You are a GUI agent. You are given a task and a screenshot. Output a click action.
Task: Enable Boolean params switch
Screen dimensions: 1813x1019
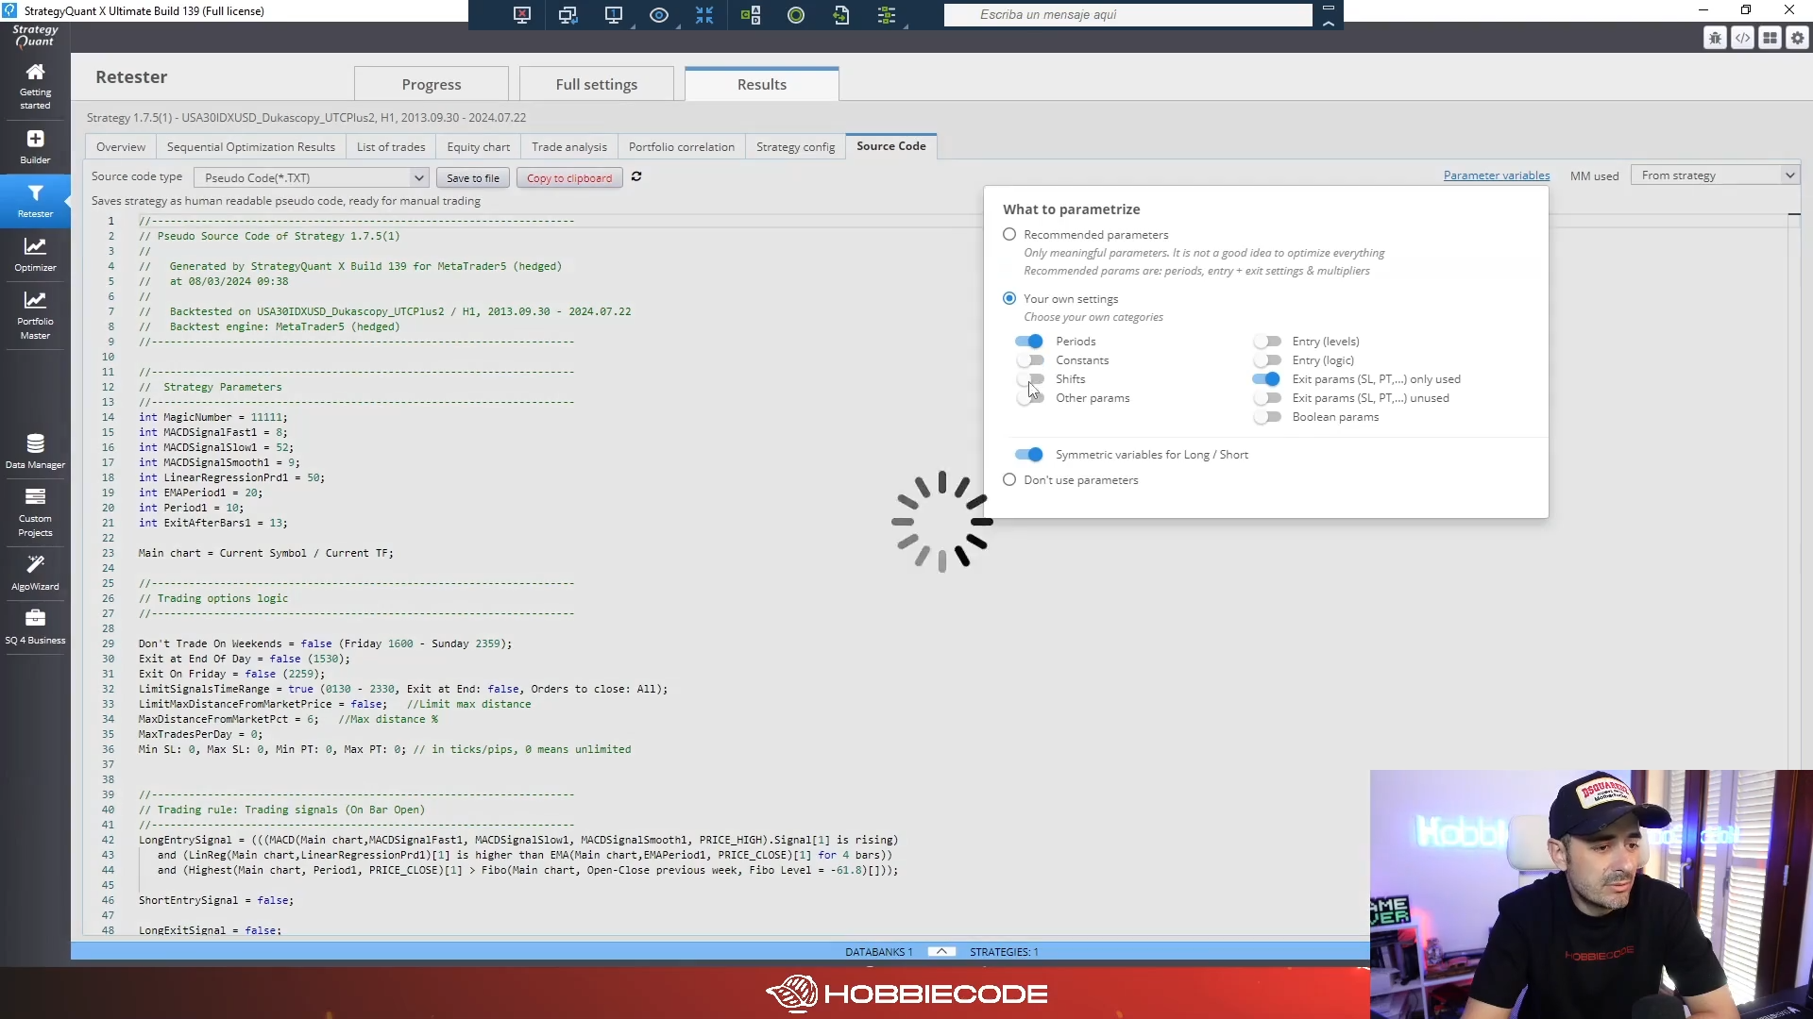pyautogui.click(x=1266, y=417)
